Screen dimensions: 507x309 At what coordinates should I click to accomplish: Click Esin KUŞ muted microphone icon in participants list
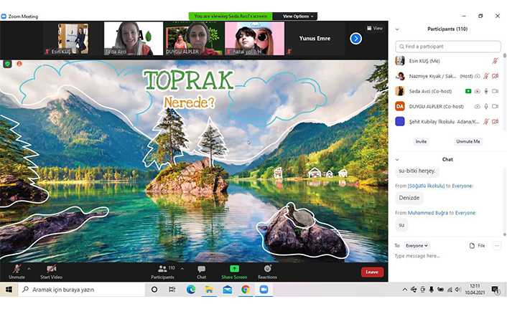point(495,61)
